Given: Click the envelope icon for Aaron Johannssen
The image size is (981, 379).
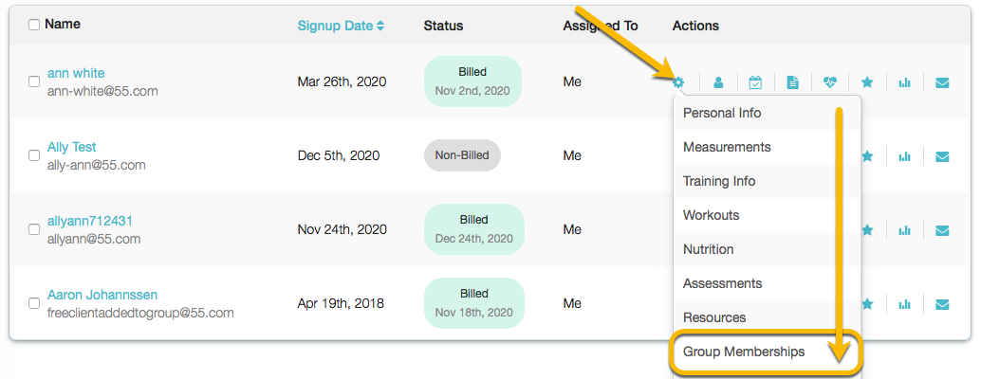Looking at the screenshot, I should (942, 304).
